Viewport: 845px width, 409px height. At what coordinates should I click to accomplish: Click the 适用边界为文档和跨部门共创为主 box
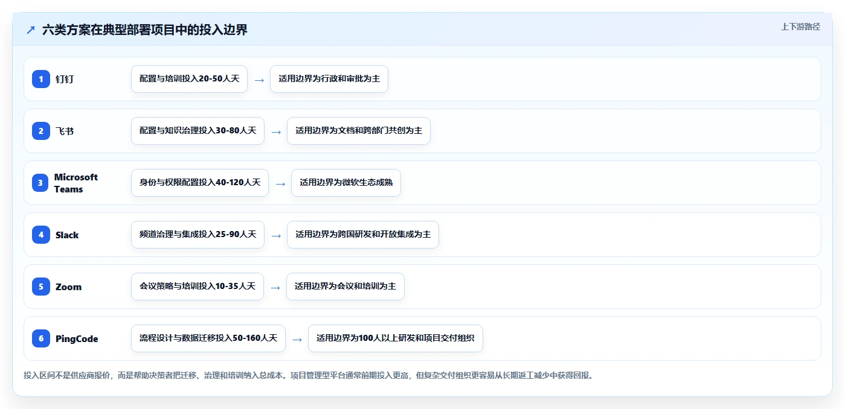(x=359, y=131)
